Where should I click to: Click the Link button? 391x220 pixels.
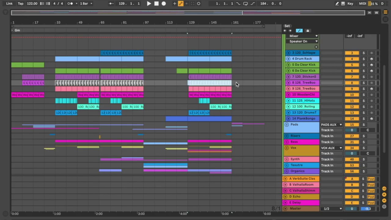(9, 4)
